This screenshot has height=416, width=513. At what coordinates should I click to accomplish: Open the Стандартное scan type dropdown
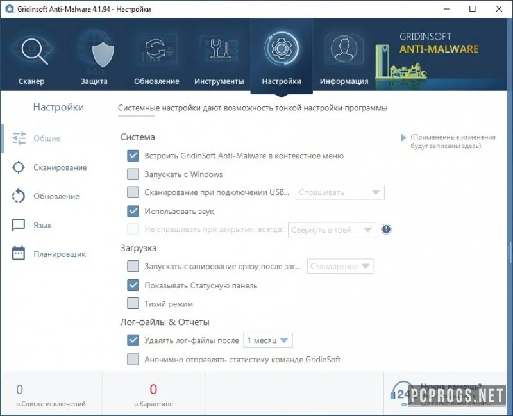[341, 266]
